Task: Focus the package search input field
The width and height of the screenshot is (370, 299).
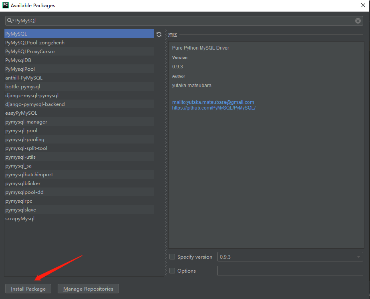Action: 184,21
